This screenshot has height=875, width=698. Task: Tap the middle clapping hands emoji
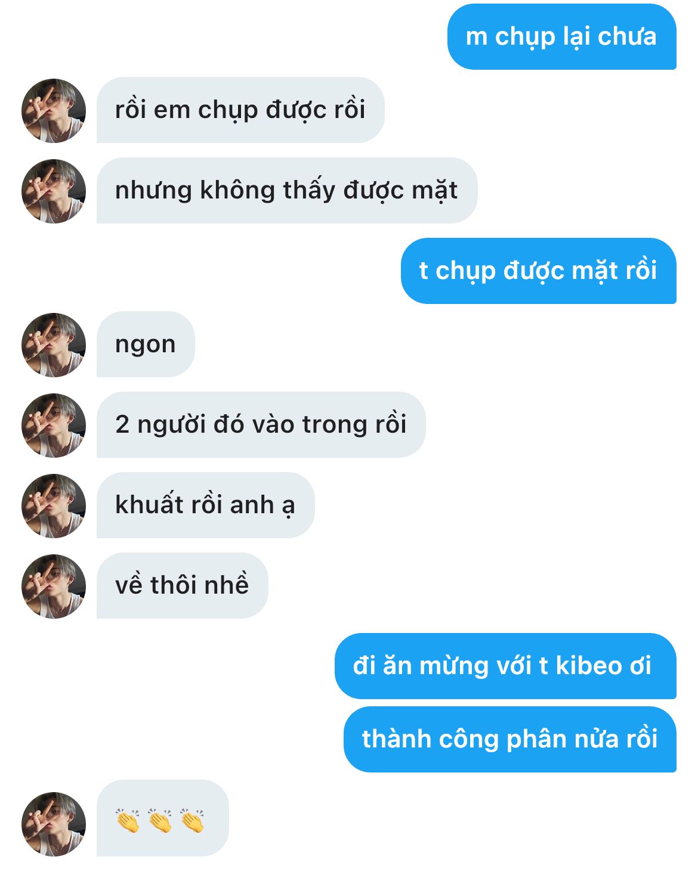pos(160,821)
